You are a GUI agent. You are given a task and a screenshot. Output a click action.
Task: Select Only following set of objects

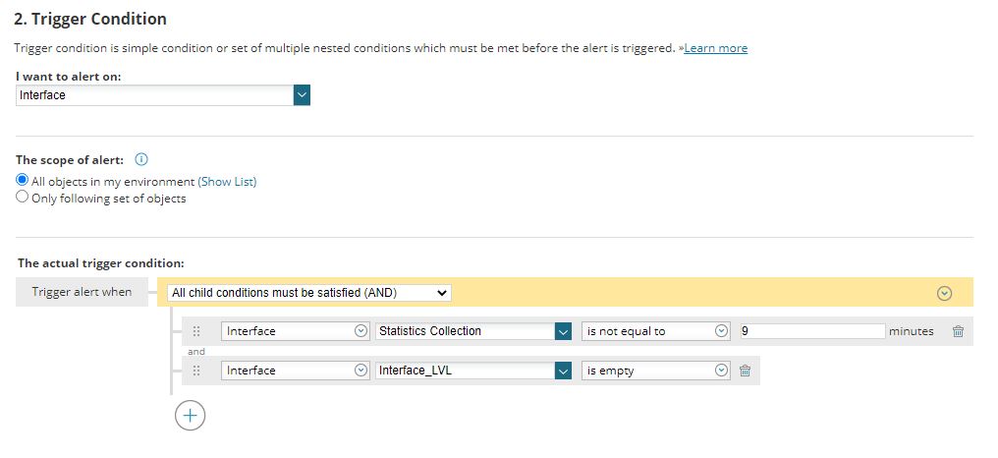point(23,198)
